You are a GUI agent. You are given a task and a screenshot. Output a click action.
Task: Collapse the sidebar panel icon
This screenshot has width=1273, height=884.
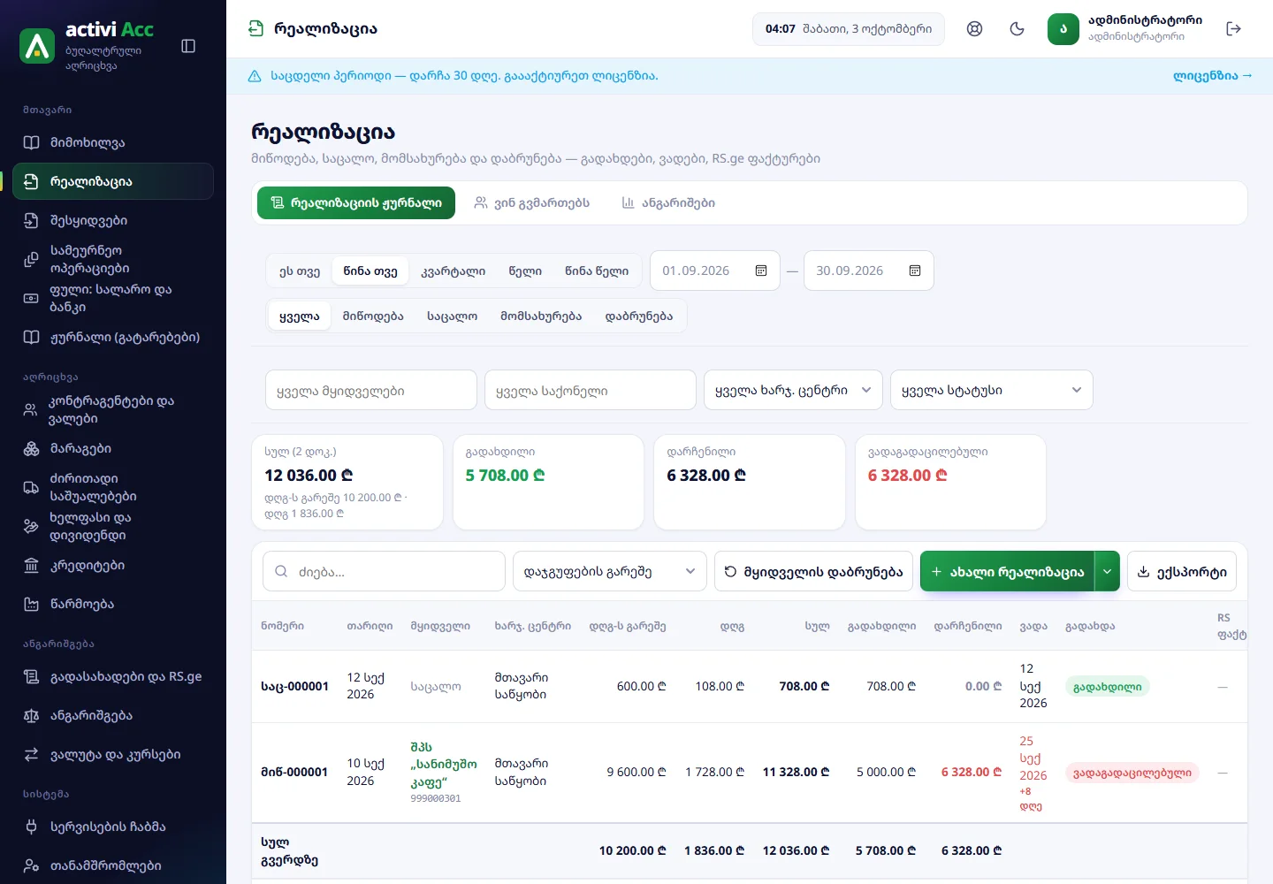tap(188, 46)
